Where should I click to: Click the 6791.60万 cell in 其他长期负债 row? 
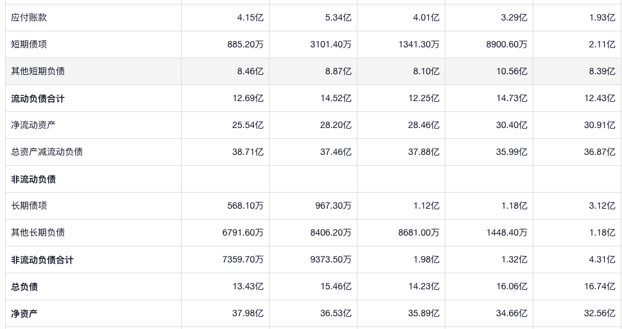243,232
